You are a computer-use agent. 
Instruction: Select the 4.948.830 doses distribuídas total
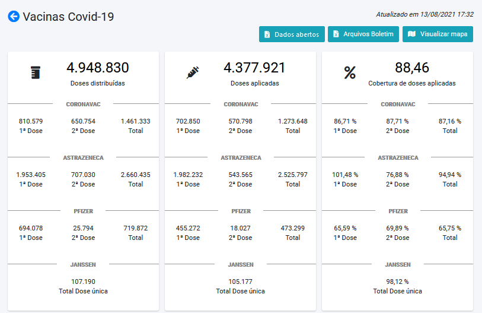pyautogui.click(x=97, y=68)
